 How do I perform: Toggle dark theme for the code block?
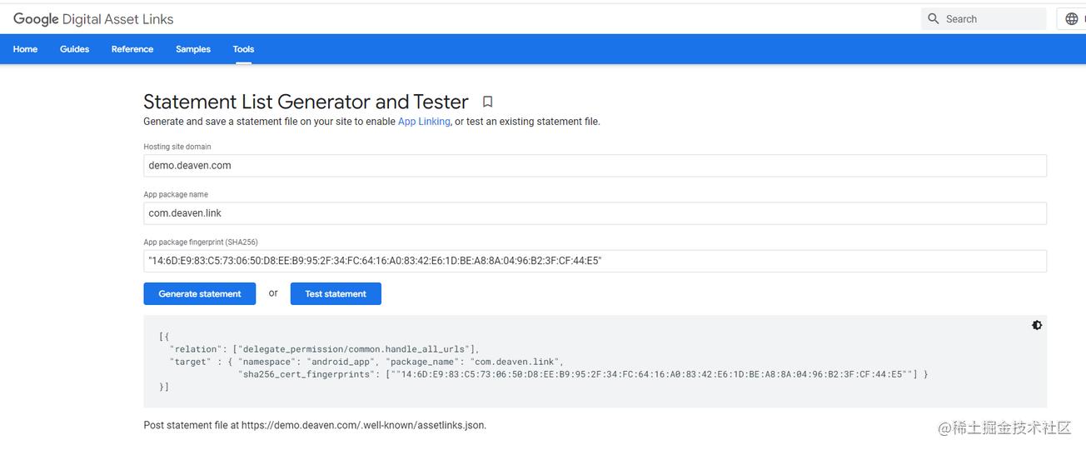1037,325
